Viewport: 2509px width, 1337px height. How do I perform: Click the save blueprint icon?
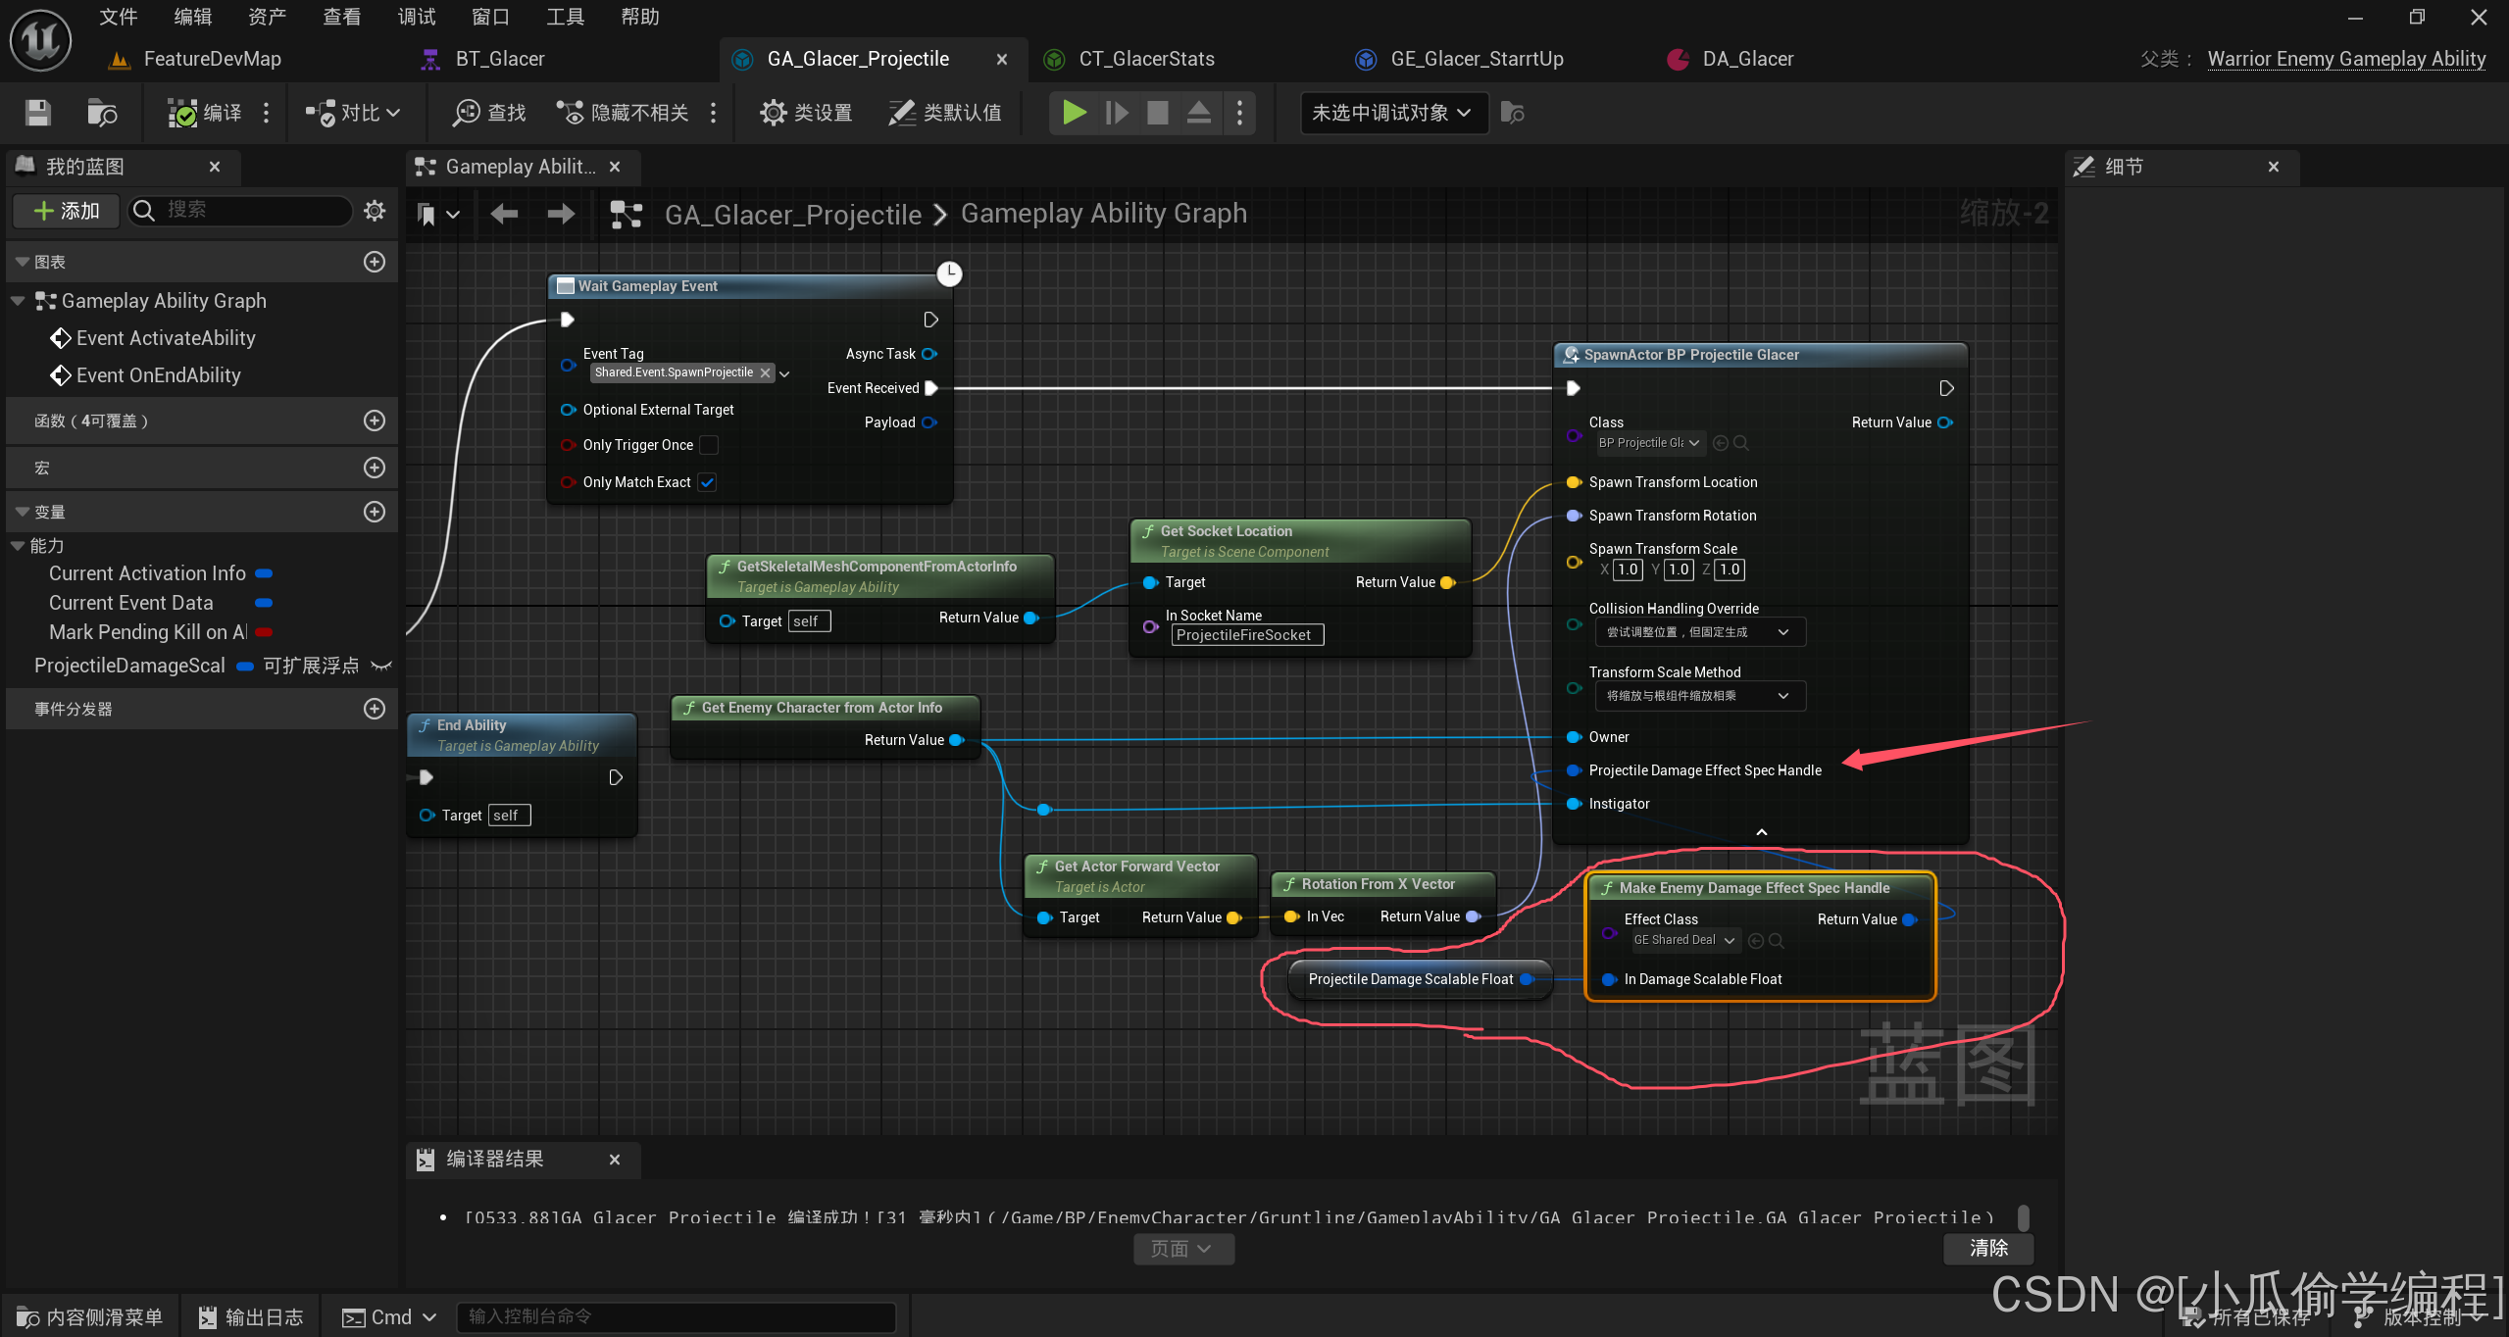[x=37, y=113]
